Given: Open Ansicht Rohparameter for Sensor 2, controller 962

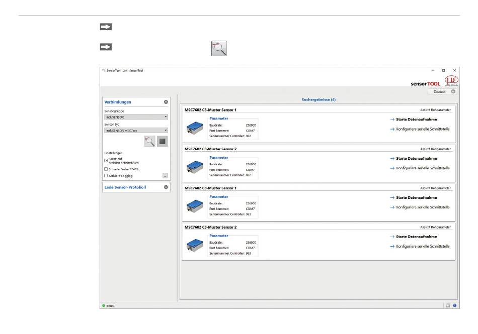Looking at the screenshot, I should pyautogui.click(x=435, y=149).
